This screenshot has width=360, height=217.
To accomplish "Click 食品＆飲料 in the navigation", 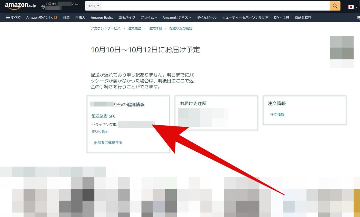I will tap(304, 17).
